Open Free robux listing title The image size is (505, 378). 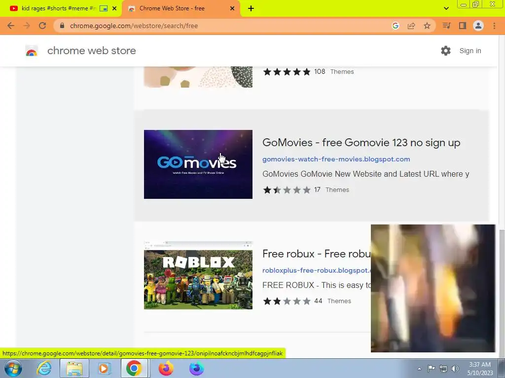317,253
